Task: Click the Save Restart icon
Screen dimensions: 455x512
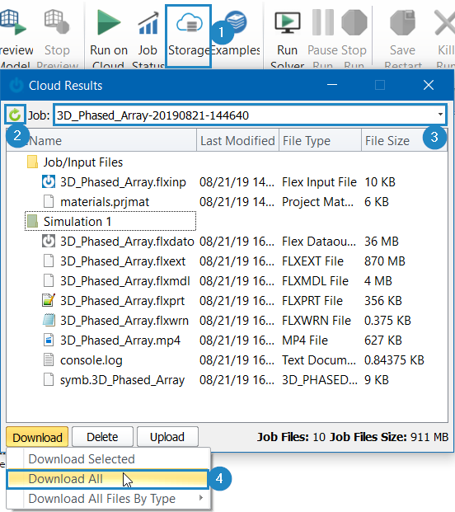Action: (402, 22)
